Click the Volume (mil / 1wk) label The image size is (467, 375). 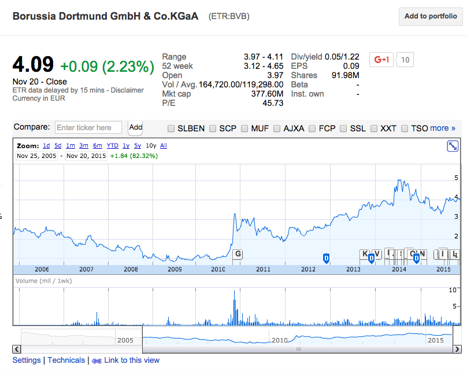click(x=43, y=281)
